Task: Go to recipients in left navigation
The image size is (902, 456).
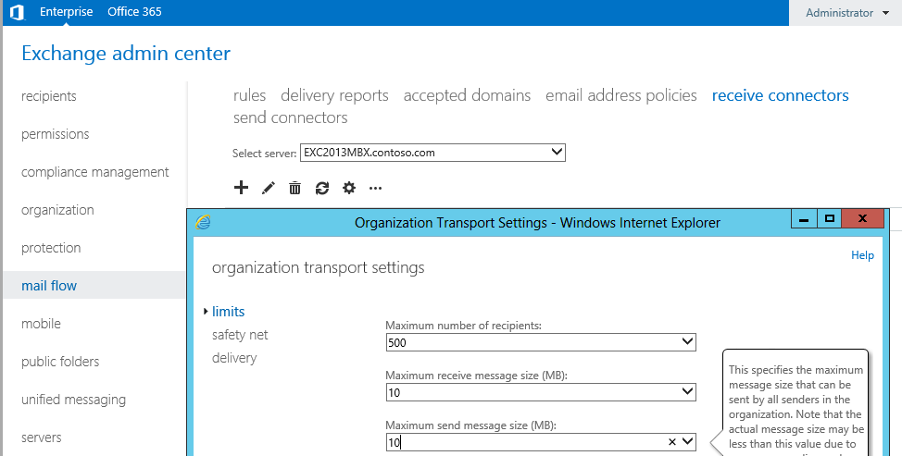Action: [x=49, y=96]
